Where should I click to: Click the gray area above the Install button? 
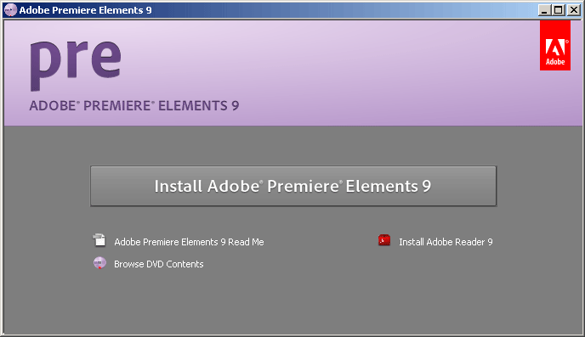tap(293, 146)
